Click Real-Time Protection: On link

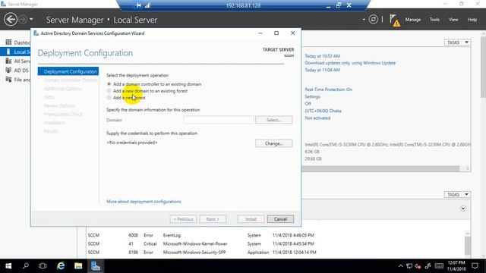click(328, 89)
